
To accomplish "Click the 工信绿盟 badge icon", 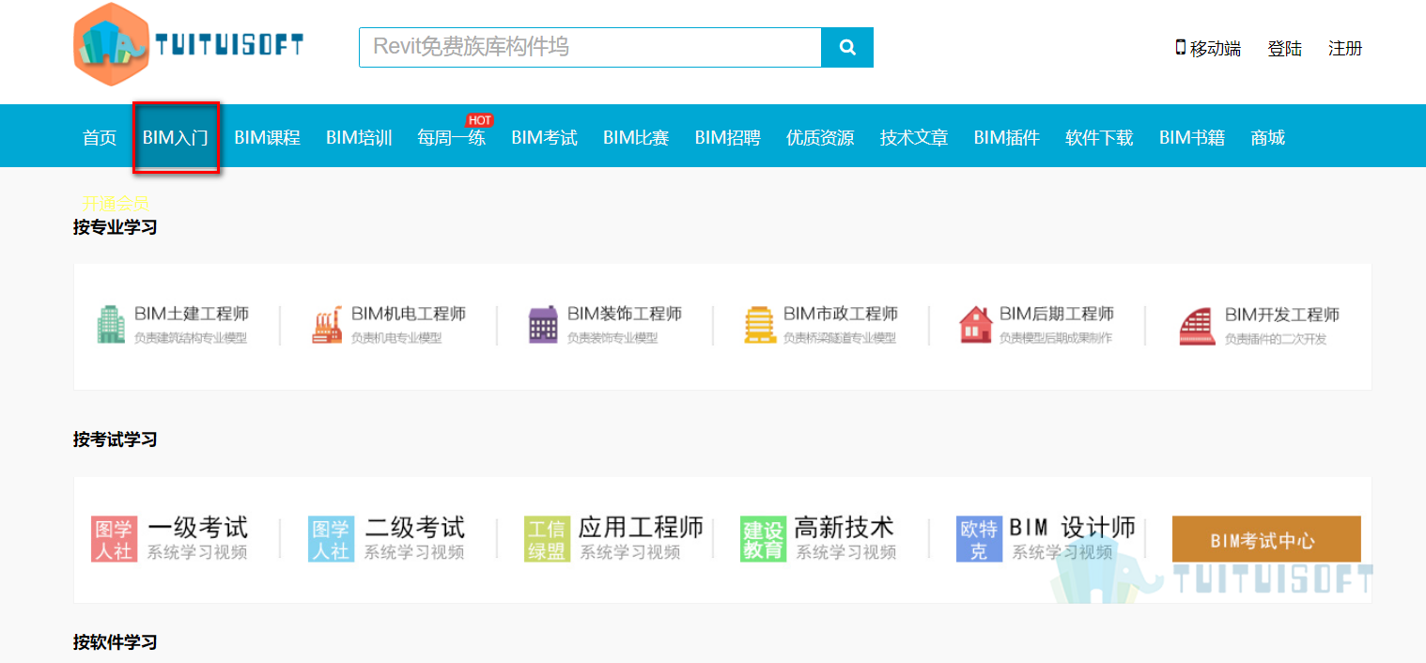I will pos(547,539).
